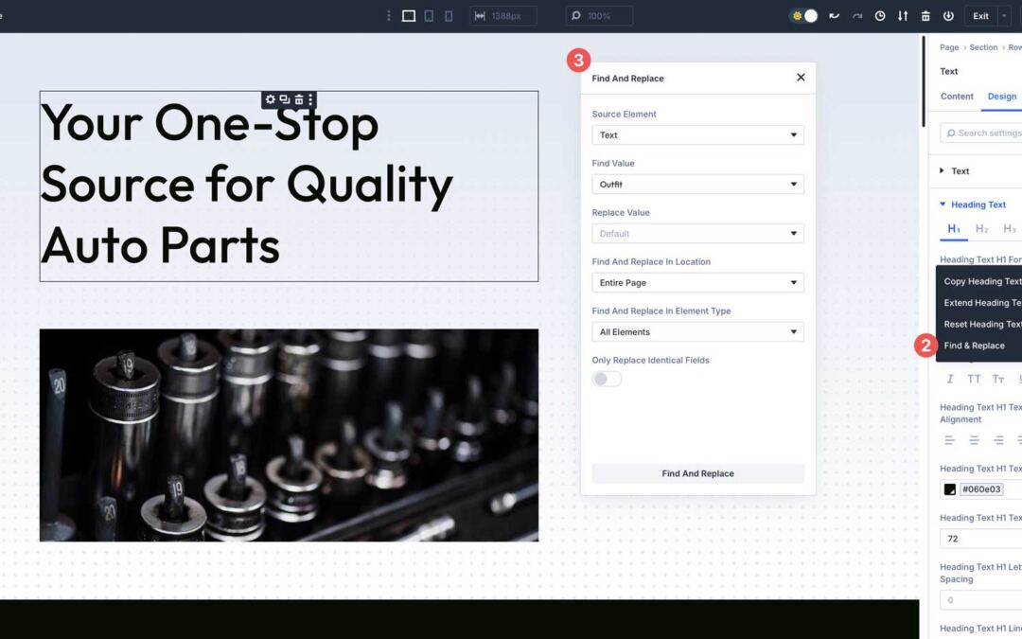Screen dimensions: 1022x639
Task: Click the Search settings field
Action: coord(984,133)
